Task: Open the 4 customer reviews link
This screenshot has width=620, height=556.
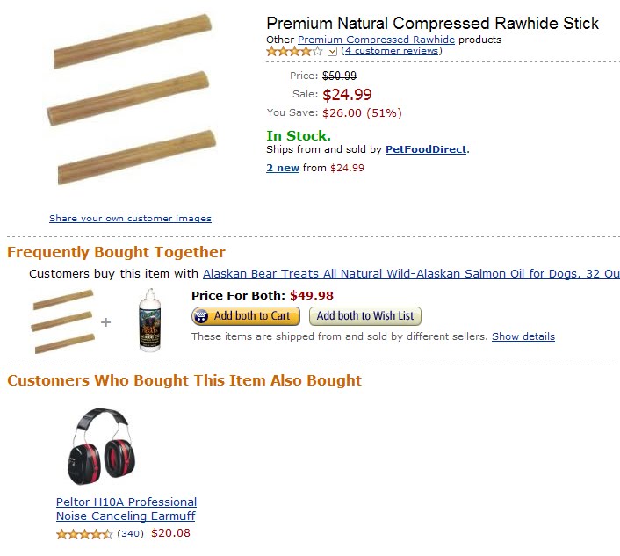Action: tap(392, 51)
